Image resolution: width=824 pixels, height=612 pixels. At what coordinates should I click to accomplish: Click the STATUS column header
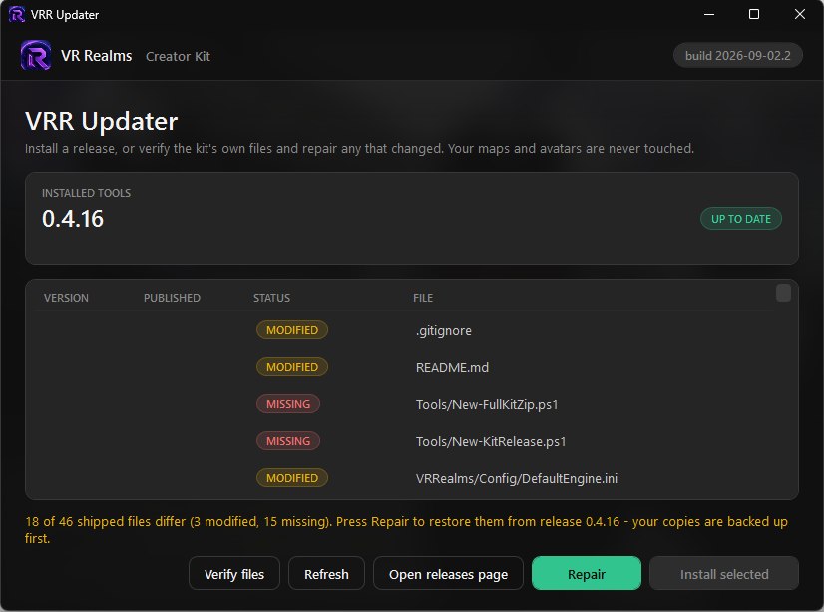(x=271, y=298)
